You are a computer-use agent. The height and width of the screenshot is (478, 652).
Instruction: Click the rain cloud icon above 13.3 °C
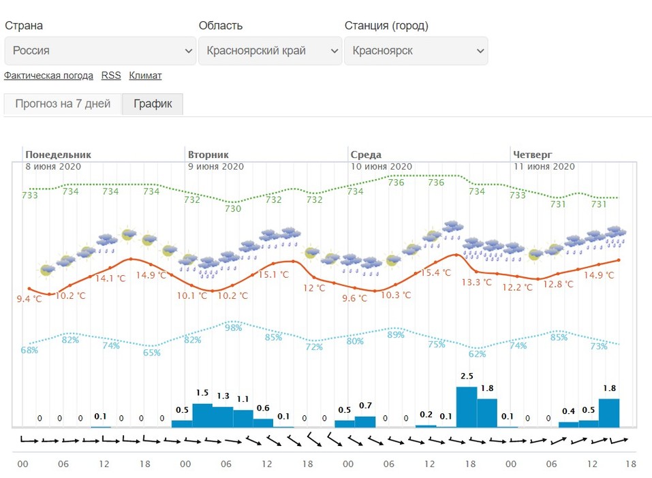(x=473, y=244)
